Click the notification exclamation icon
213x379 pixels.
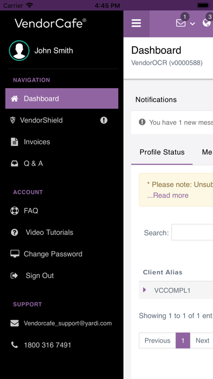coord(142,122)
